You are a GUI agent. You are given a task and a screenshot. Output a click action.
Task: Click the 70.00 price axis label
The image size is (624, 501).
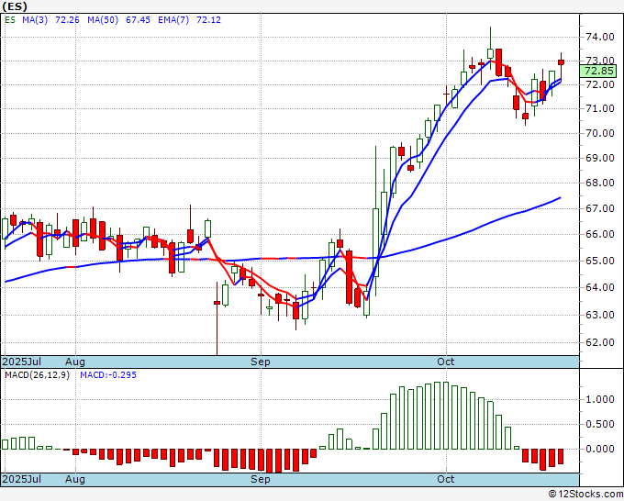(x=600, y=133)
